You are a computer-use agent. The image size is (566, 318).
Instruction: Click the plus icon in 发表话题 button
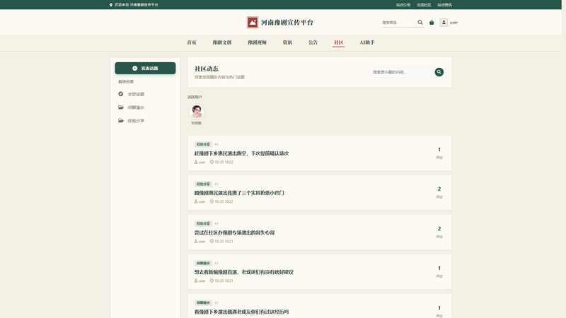tap(134, 68)
